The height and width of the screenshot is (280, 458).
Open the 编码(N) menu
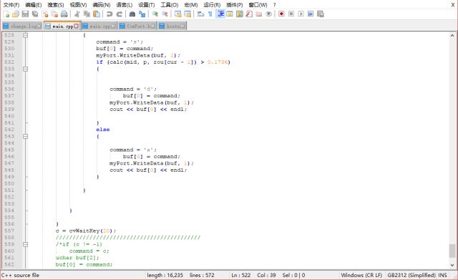102,5
